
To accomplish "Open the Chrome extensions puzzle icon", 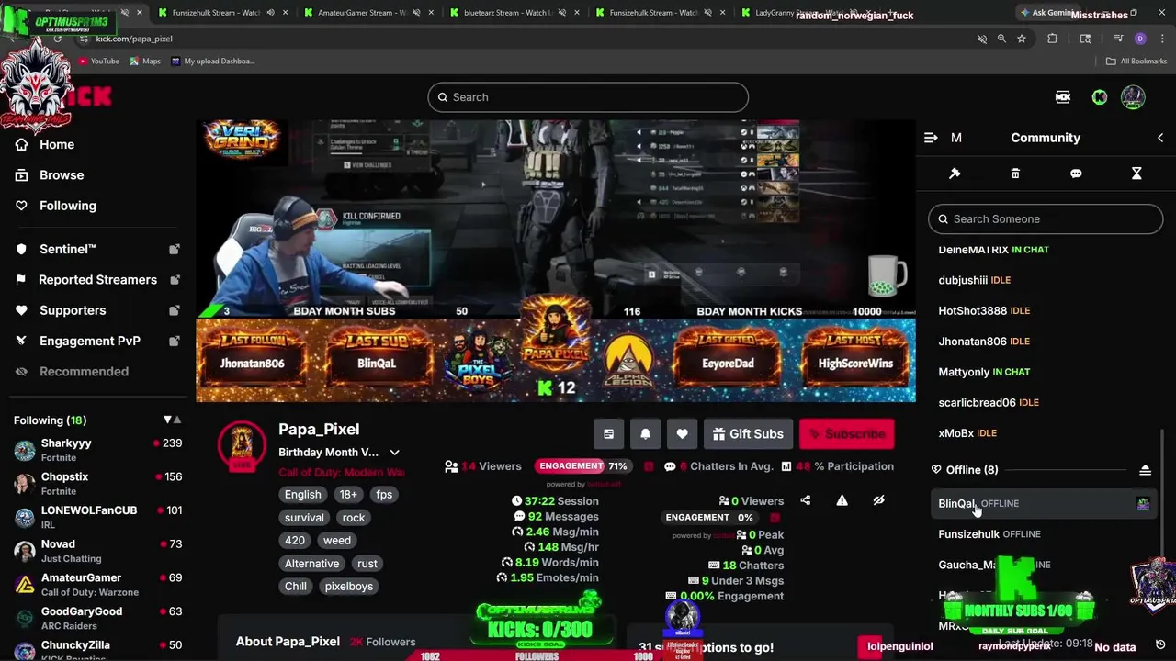I will click(x=1053, y=39).
